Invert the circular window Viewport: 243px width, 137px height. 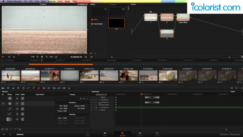[17, 104]
